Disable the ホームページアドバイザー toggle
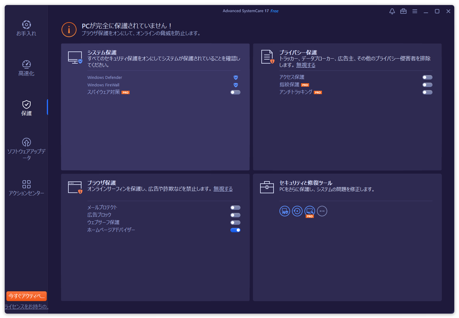Image resolution: width=459 pixels, height=318 pixels. 235,230
